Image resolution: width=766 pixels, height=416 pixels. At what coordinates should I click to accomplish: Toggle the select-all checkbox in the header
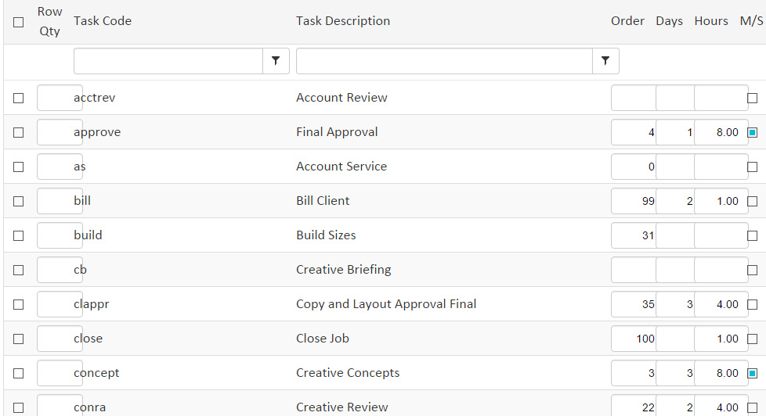[x=19, y=23]
